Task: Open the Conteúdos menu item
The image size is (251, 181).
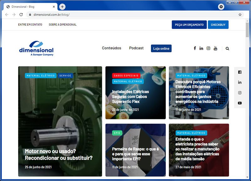Action: [x=111, y=48]
